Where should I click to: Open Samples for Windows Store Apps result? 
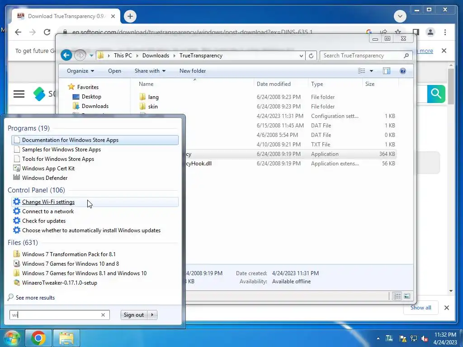tap(95, 149)
